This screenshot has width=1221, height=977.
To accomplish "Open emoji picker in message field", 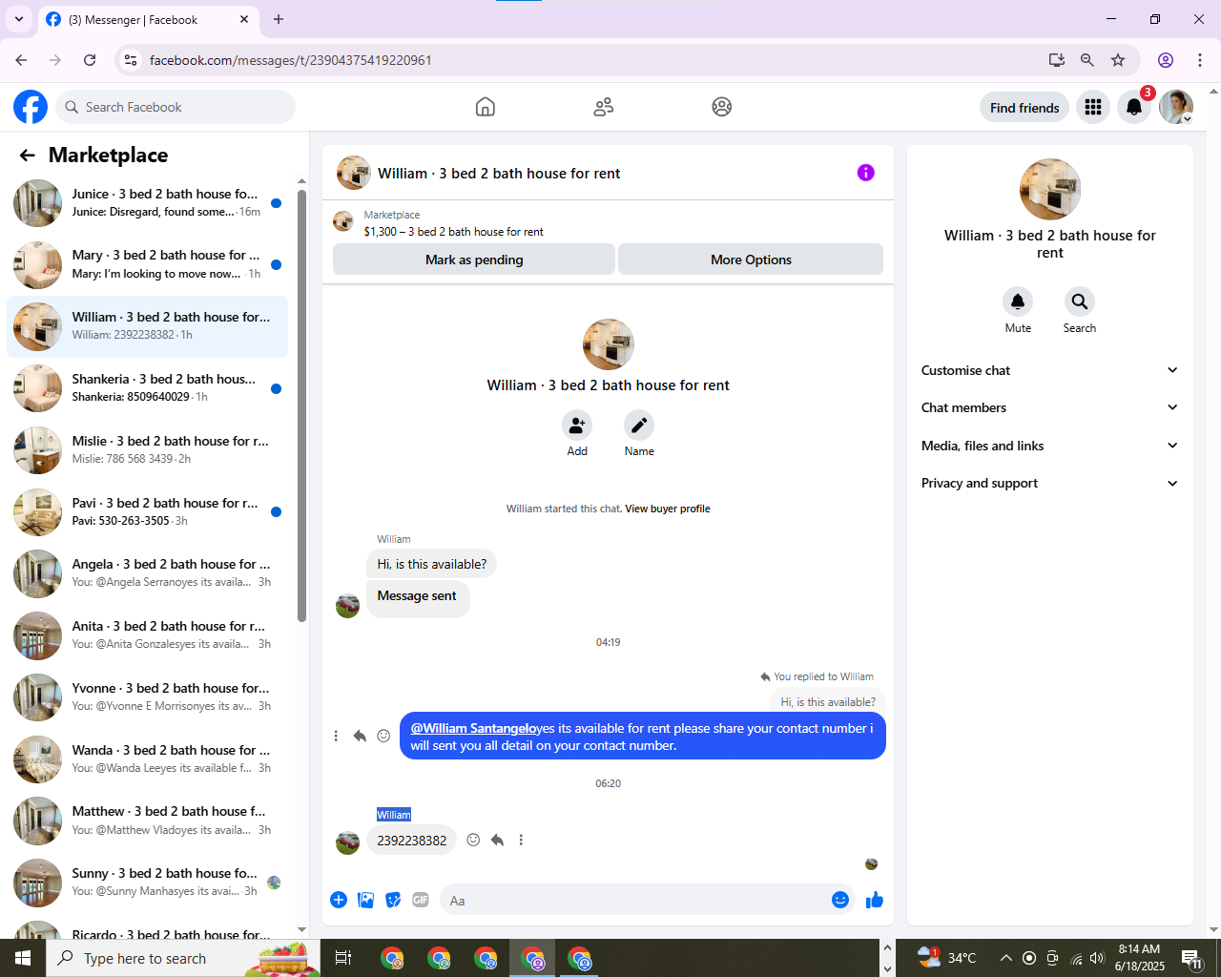I will 840,900.
